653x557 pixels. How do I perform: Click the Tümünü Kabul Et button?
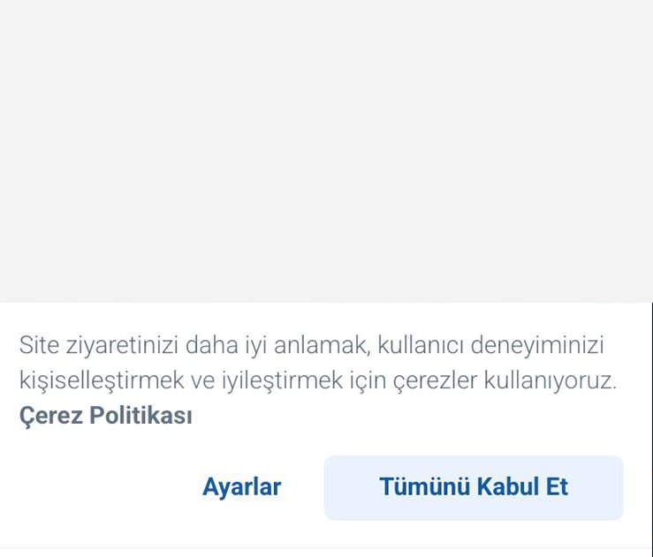(x=474, y=487)
